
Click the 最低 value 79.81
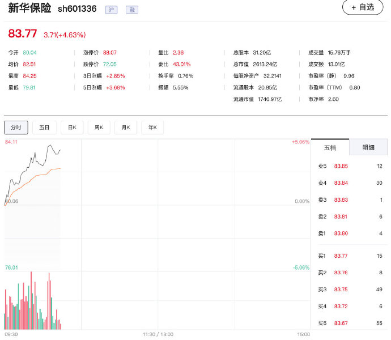[x=29, y=88]
